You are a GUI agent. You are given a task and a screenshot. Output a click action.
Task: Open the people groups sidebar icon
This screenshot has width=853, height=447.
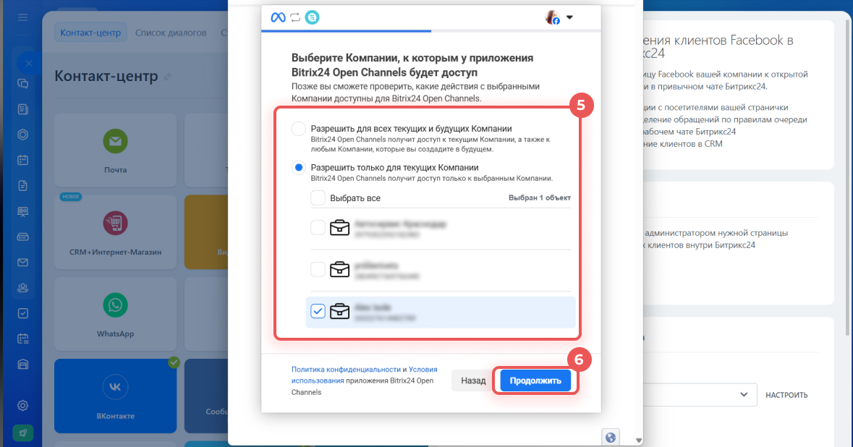click(23, 288)
